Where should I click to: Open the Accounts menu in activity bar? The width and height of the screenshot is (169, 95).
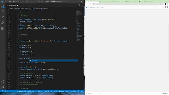tap(3, 82)
